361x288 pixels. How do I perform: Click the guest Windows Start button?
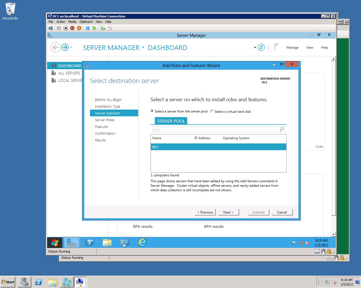point(55,242)
